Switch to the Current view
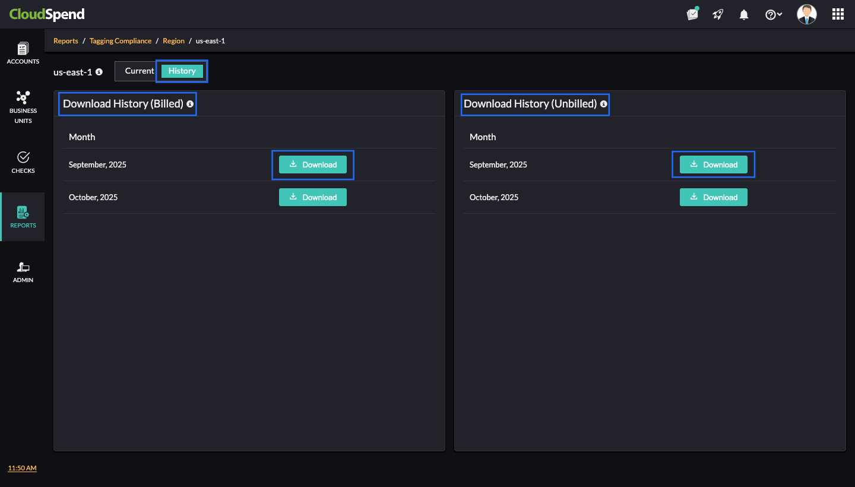855x487 pixels. click(139, 71)
